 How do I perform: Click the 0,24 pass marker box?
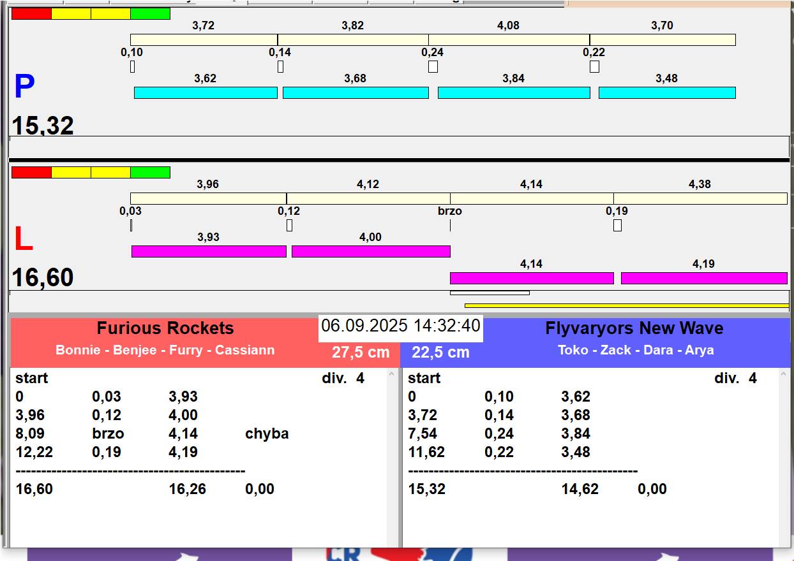tap(433, 67)
